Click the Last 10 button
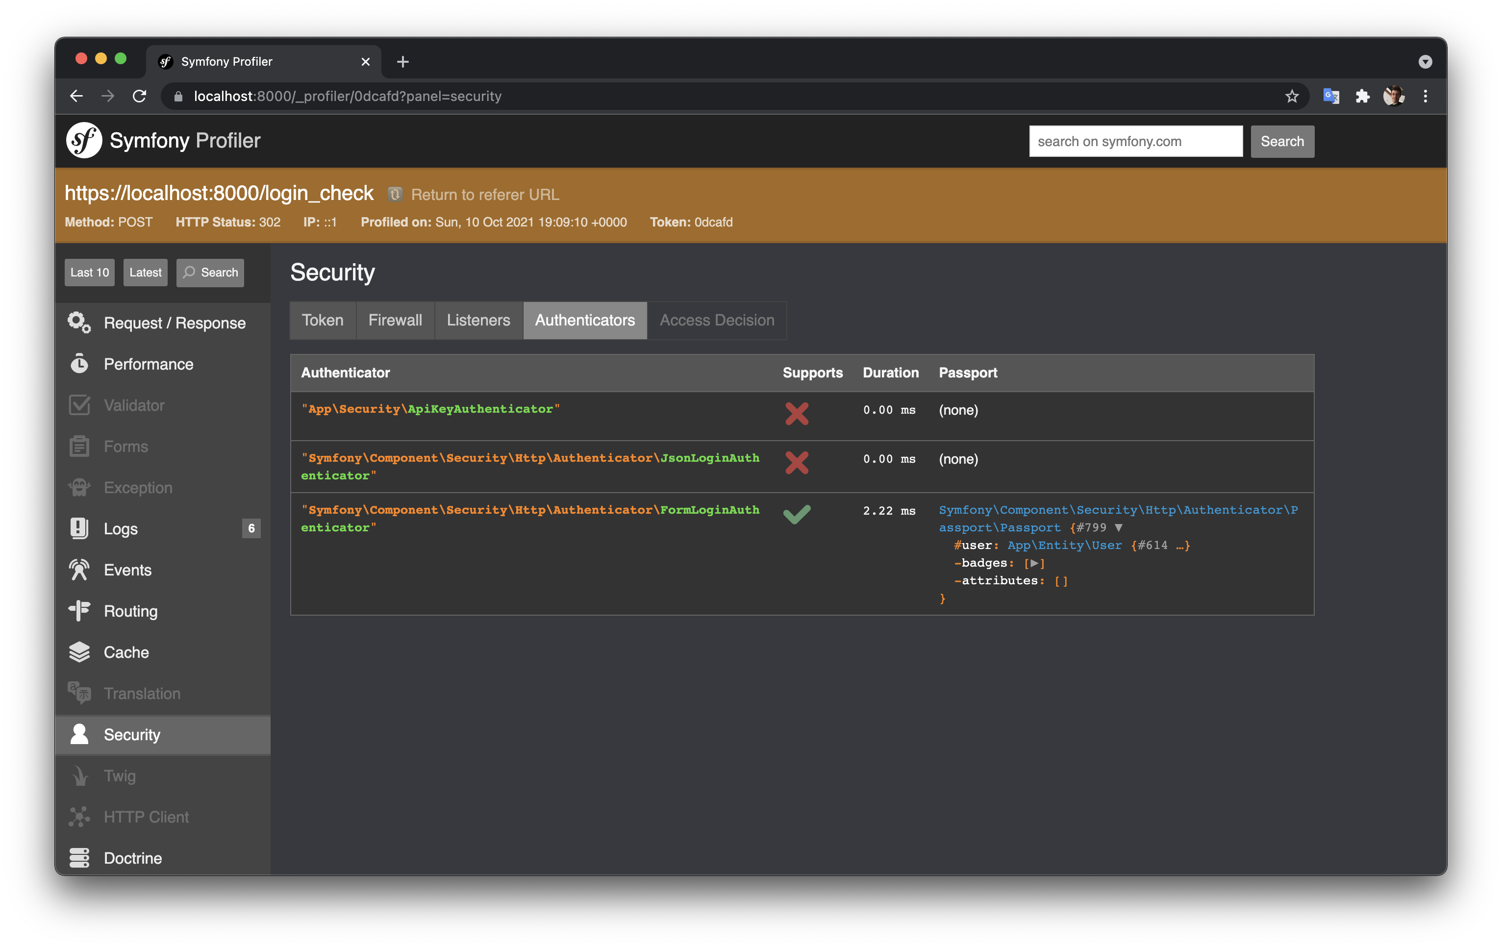This screenshot has height=948, width=1502. click(x=90, y=273)
